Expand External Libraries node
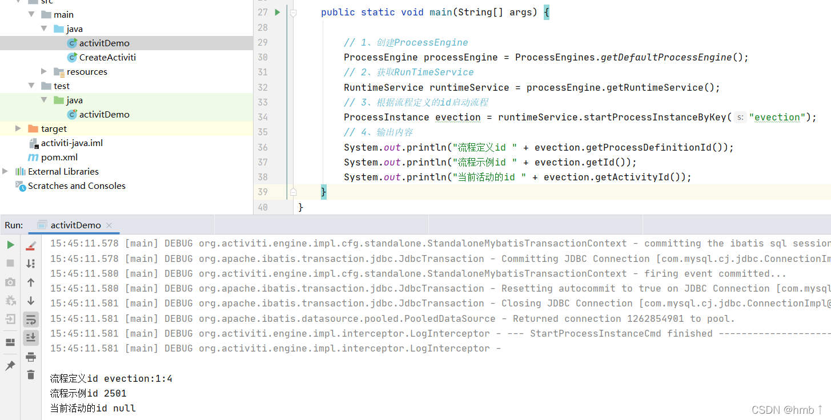 pos(6,171)
